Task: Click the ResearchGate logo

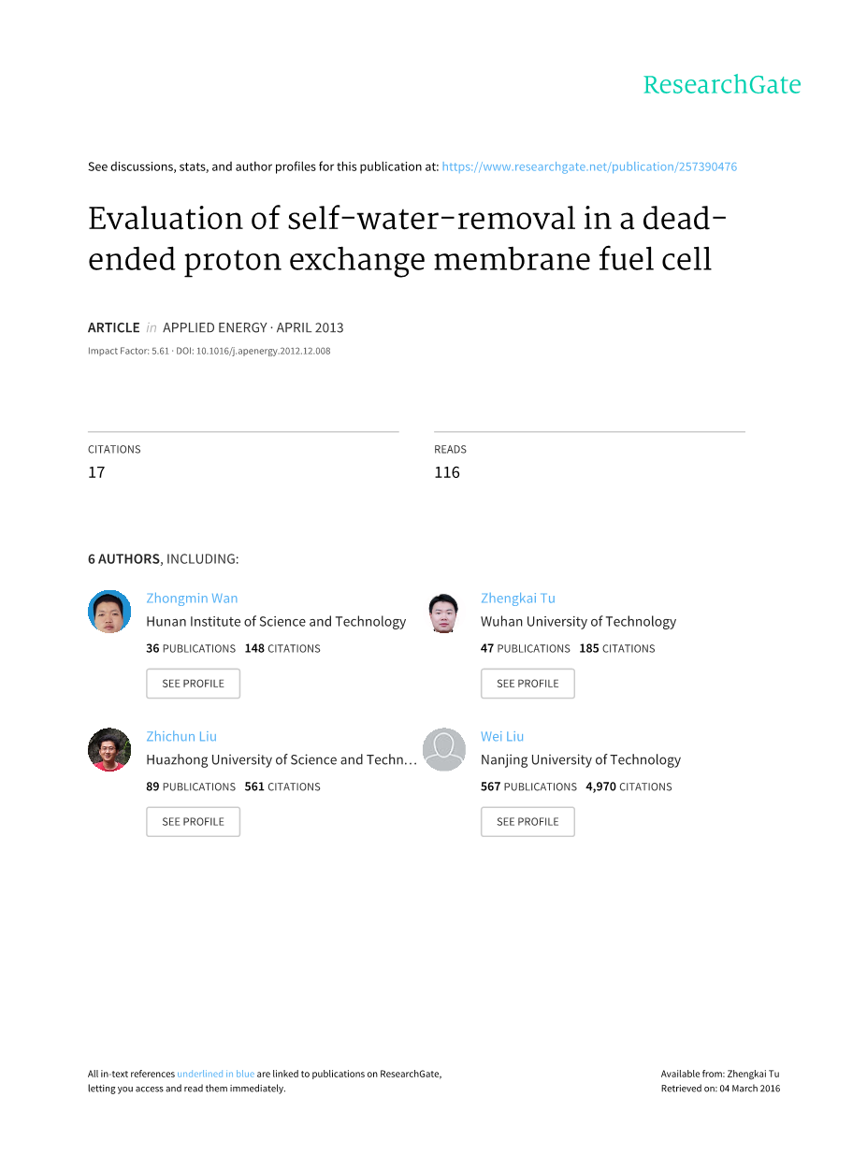Action: pyautogui.click(x=721, y=85)
